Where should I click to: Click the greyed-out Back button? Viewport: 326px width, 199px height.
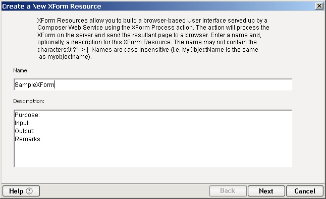(228, 191)
